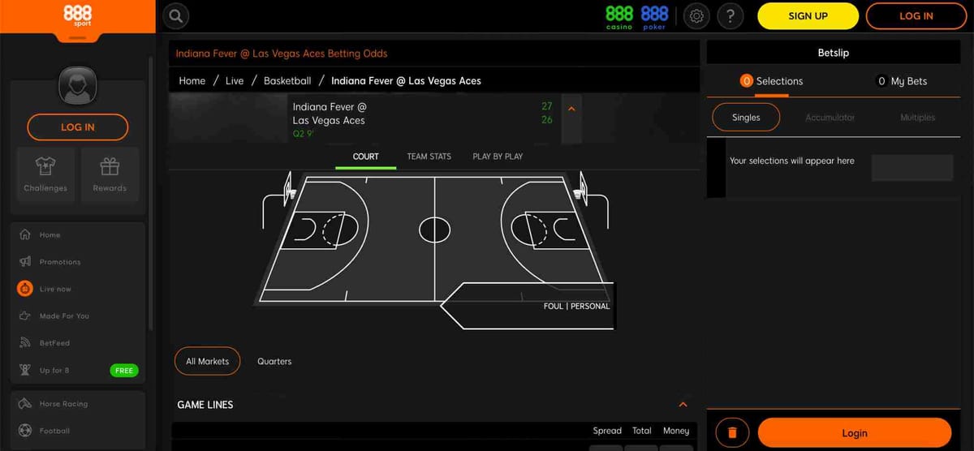The width and height of the screenshot is (974, 451).
Task: Choose the Multiples bet type
Action: pos(918,118)
